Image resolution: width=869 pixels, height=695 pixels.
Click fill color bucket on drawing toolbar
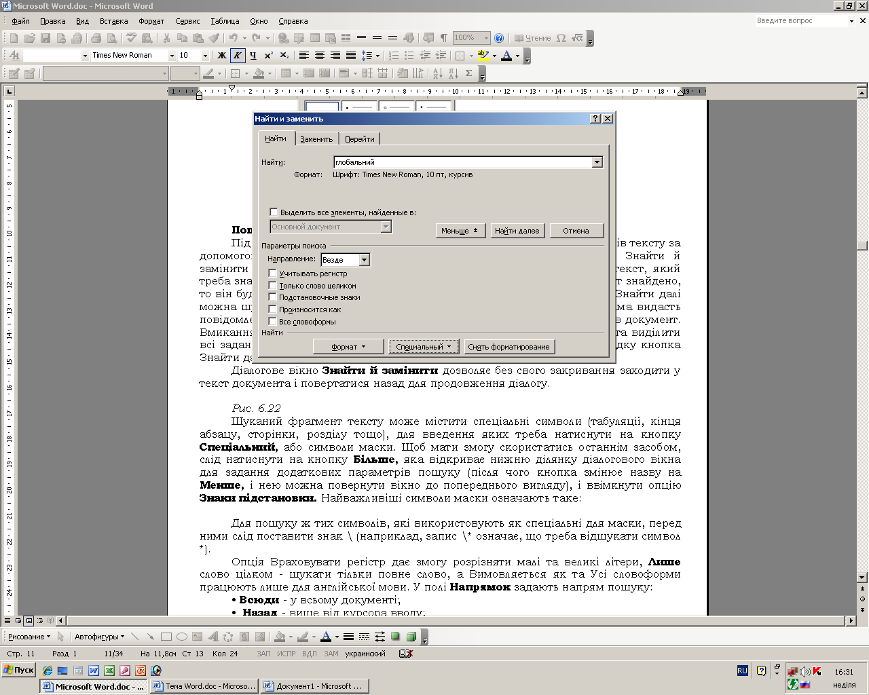[x=279, y=637]
